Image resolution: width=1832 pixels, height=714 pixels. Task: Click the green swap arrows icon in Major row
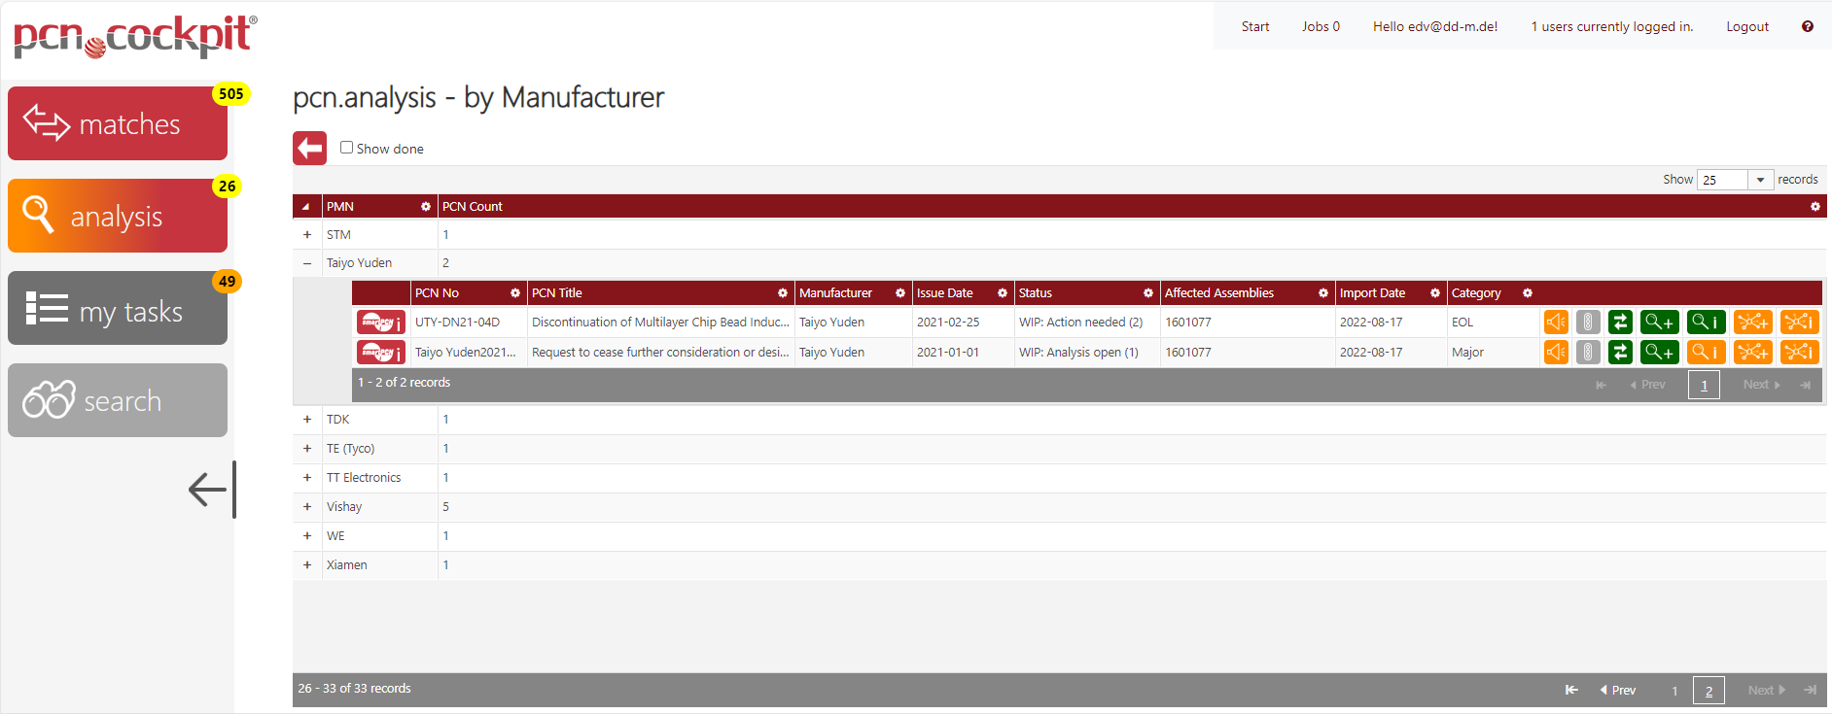click(1620, 353)
